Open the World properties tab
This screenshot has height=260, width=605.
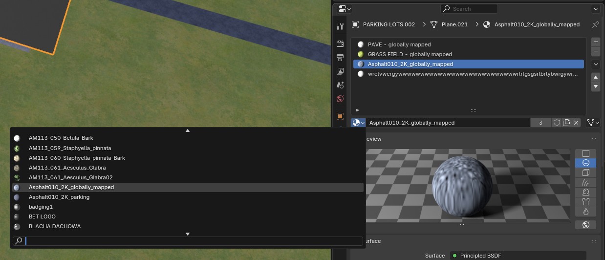(340, 98)
